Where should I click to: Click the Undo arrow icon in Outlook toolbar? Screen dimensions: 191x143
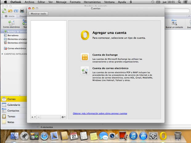10,11
